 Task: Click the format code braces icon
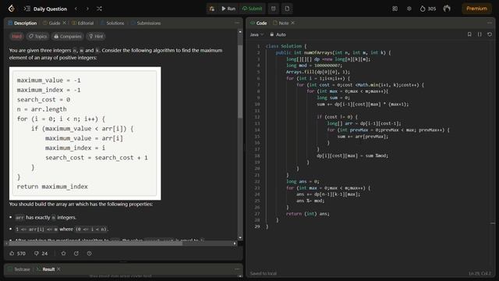click(x=480, y=34)
